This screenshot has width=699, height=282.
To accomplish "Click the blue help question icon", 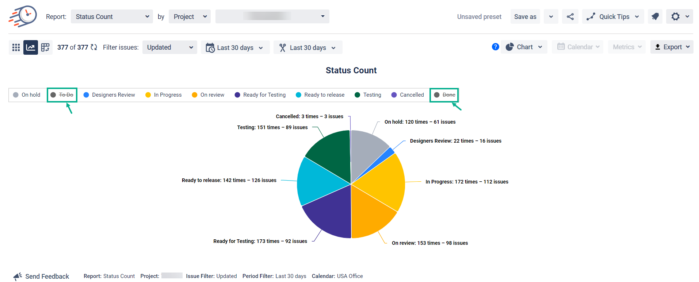I will [x=495, y=47].
